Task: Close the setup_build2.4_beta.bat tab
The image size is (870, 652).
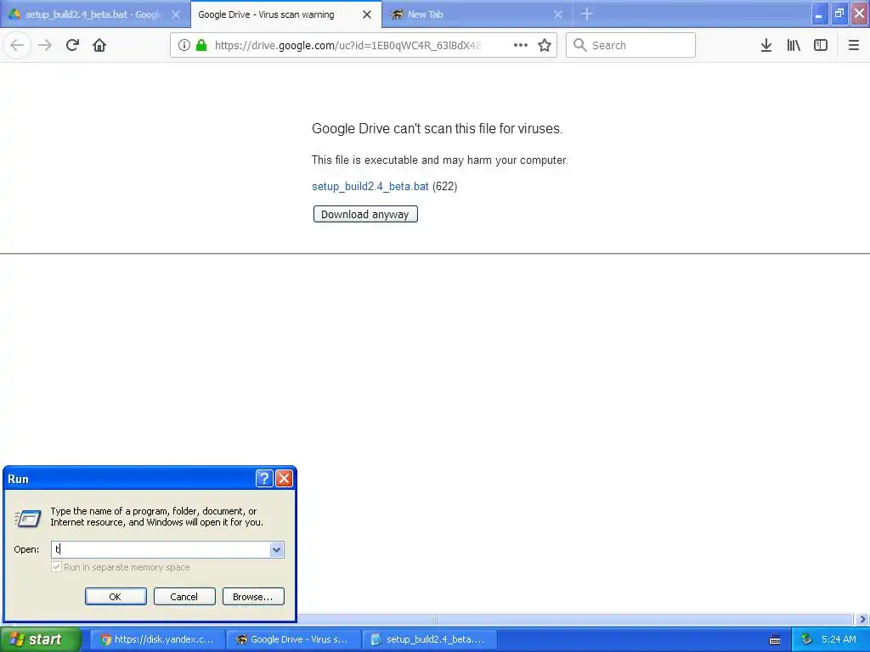Action: pyautogui.click(x=176, y=14)
